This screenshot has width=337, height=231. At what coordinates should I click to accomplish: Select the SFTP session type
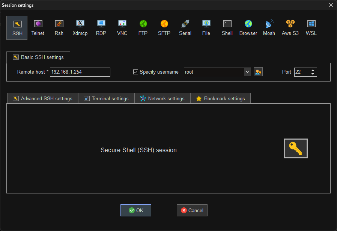tap(164, 28)
